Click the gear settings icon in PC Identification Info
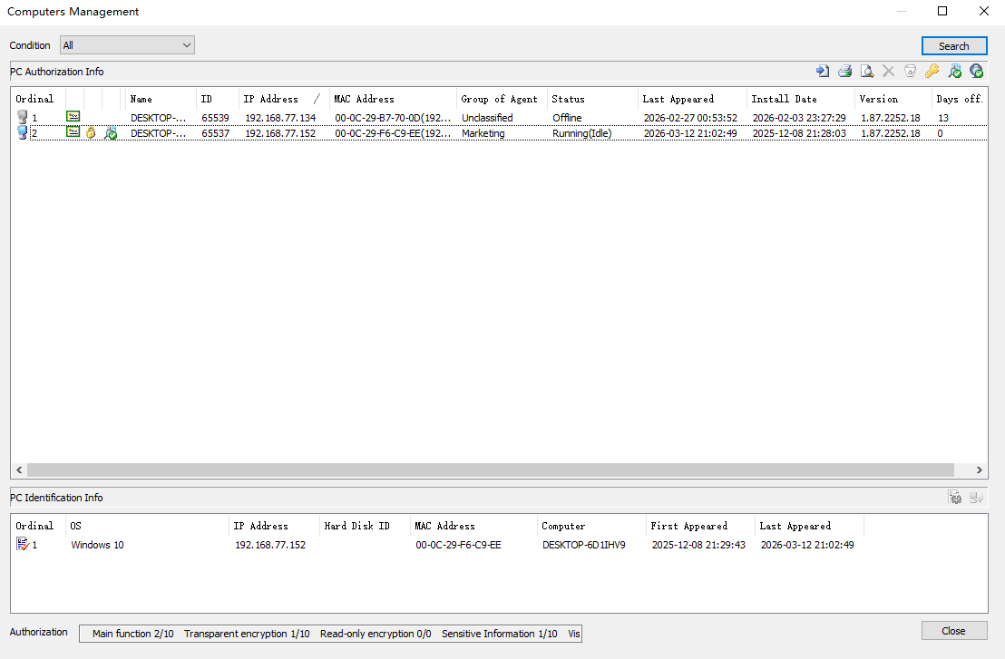The width and height of the screenshot is (1005, 659). tap(955, 497)
